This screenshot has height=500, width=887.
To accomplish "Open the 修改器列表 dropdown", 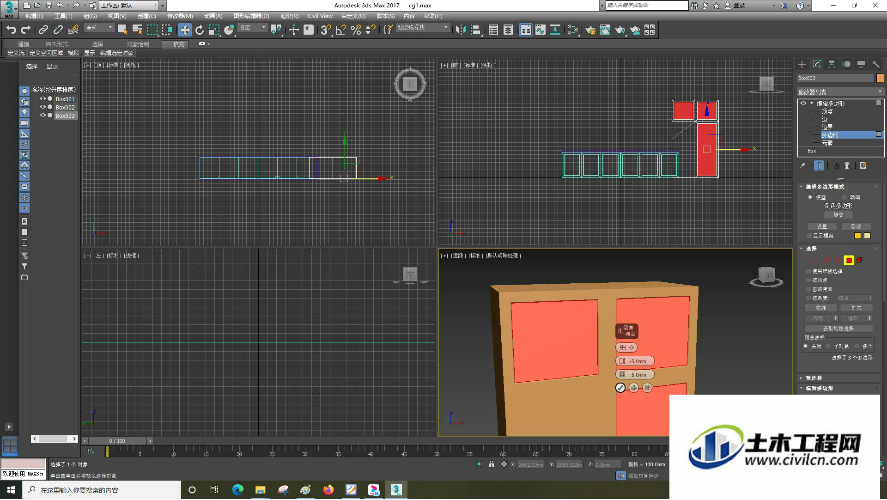I will click(x=840, y=92).
